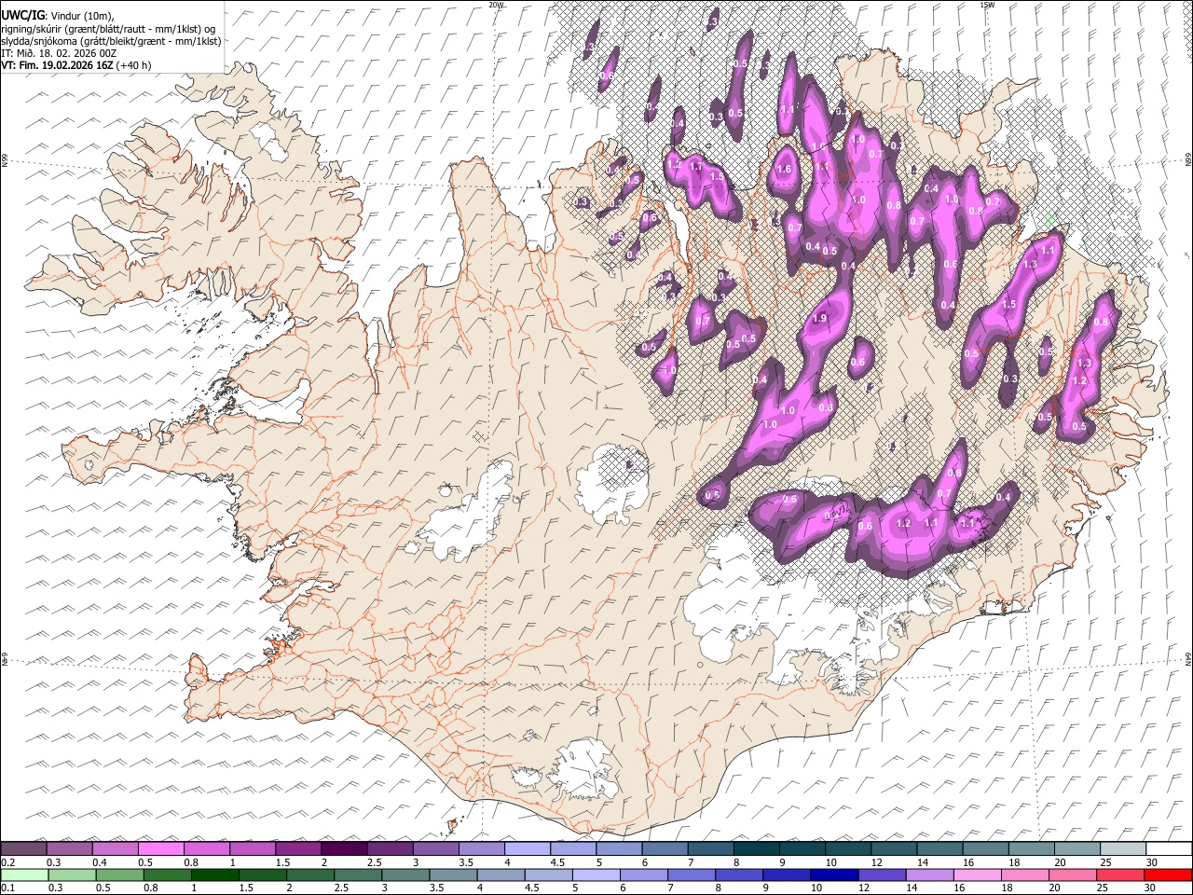Click the '15W' longitude label

[987, 5]
